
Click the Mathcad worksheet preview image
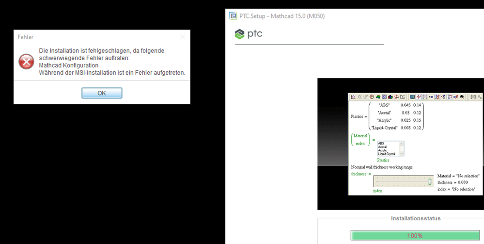(415, 144)
